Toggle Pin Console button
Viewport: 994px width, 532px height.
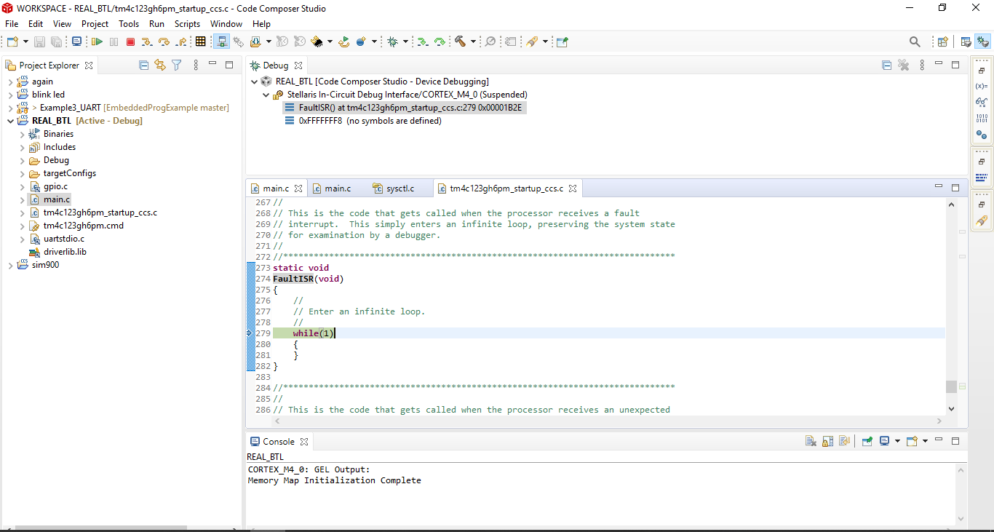coord(867,441)
